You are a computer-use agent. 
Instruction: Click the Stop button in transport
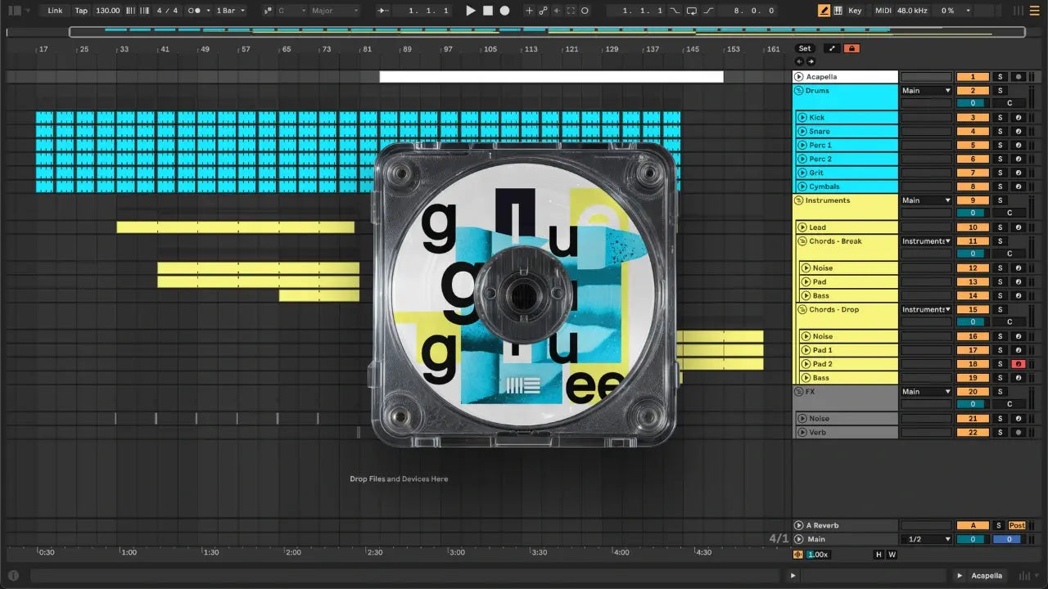tap(487, 11)
